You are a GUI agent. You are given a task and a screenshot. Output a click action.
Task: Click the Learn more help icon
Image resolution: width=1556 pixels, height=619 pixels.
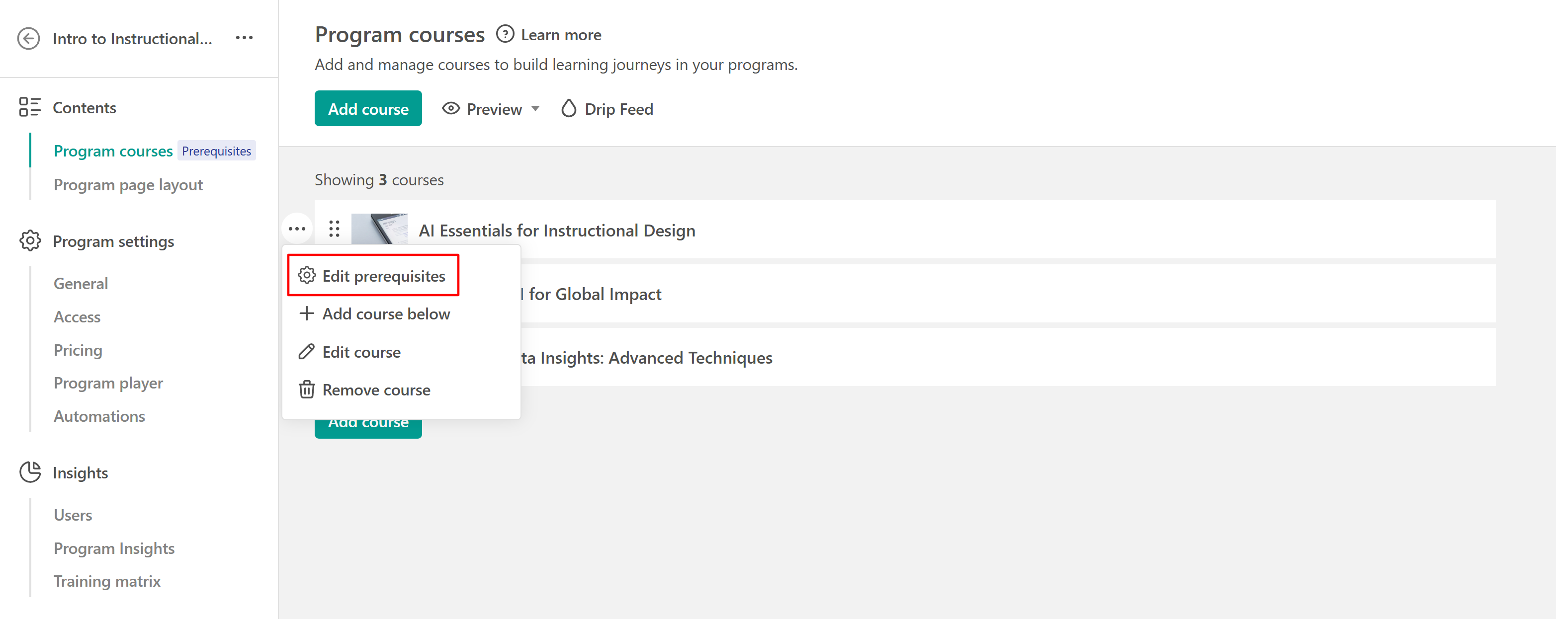[x=505, y=34]
